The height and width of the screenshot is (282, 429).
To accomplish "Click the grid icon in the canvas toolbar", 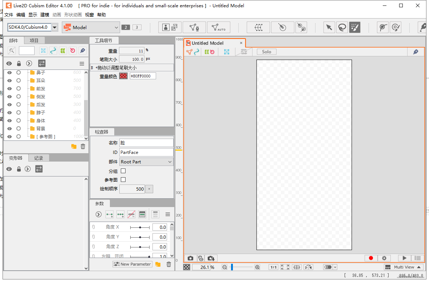I will click(244, 52).
